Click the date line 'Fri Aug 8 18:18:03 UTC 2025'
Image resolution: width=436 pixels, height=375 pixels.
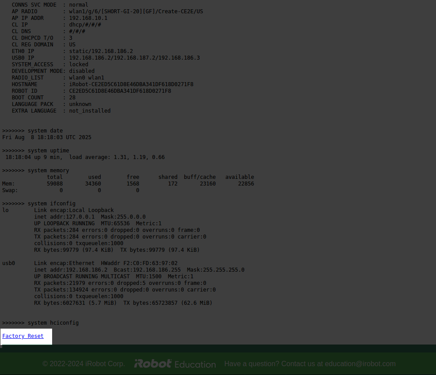[47, 137]
